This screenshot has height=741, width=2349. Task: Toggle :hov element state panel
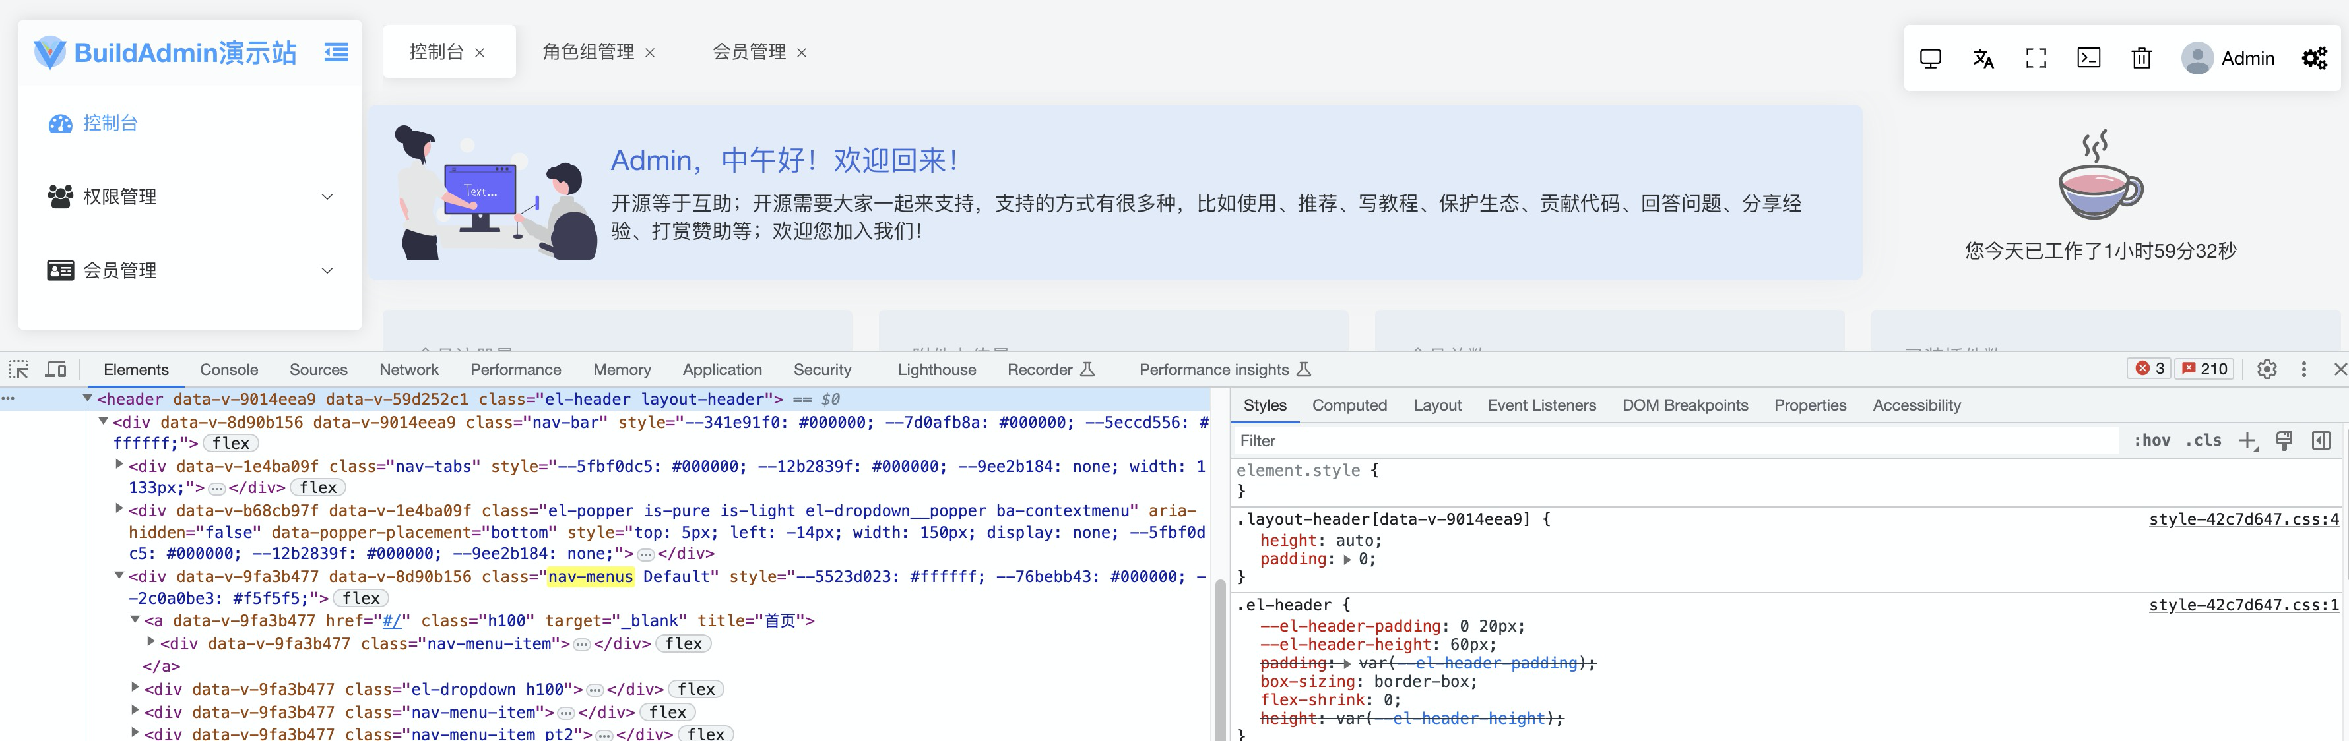click(2151, 440)
